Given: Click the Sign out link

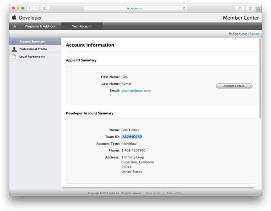Looking at the screenshot, I should click(254, 33).
